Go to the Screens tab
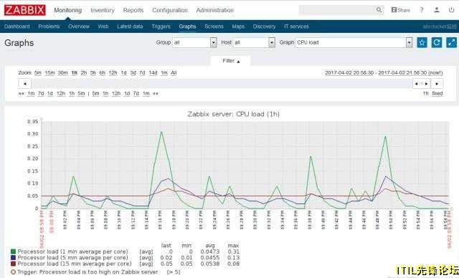 [x=214, y=27]
